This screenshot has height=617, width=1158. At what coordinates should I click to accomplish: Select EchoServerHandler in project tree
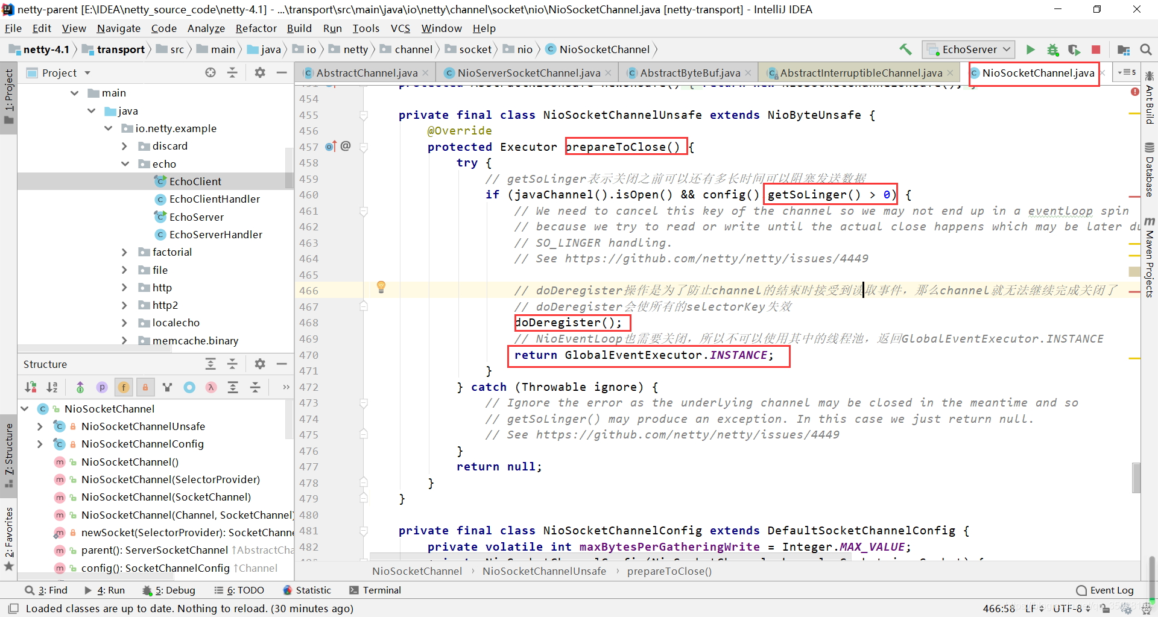pos(215,235)
